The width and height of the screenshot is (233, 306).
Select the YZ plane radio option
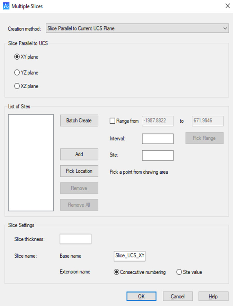(x=17, y=73)
